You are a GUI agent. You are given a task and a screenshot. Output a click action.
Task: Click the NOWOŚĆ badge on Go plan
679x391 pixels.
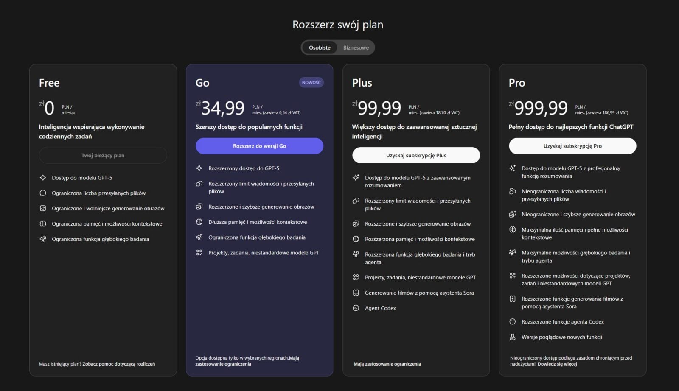[311, 82]
